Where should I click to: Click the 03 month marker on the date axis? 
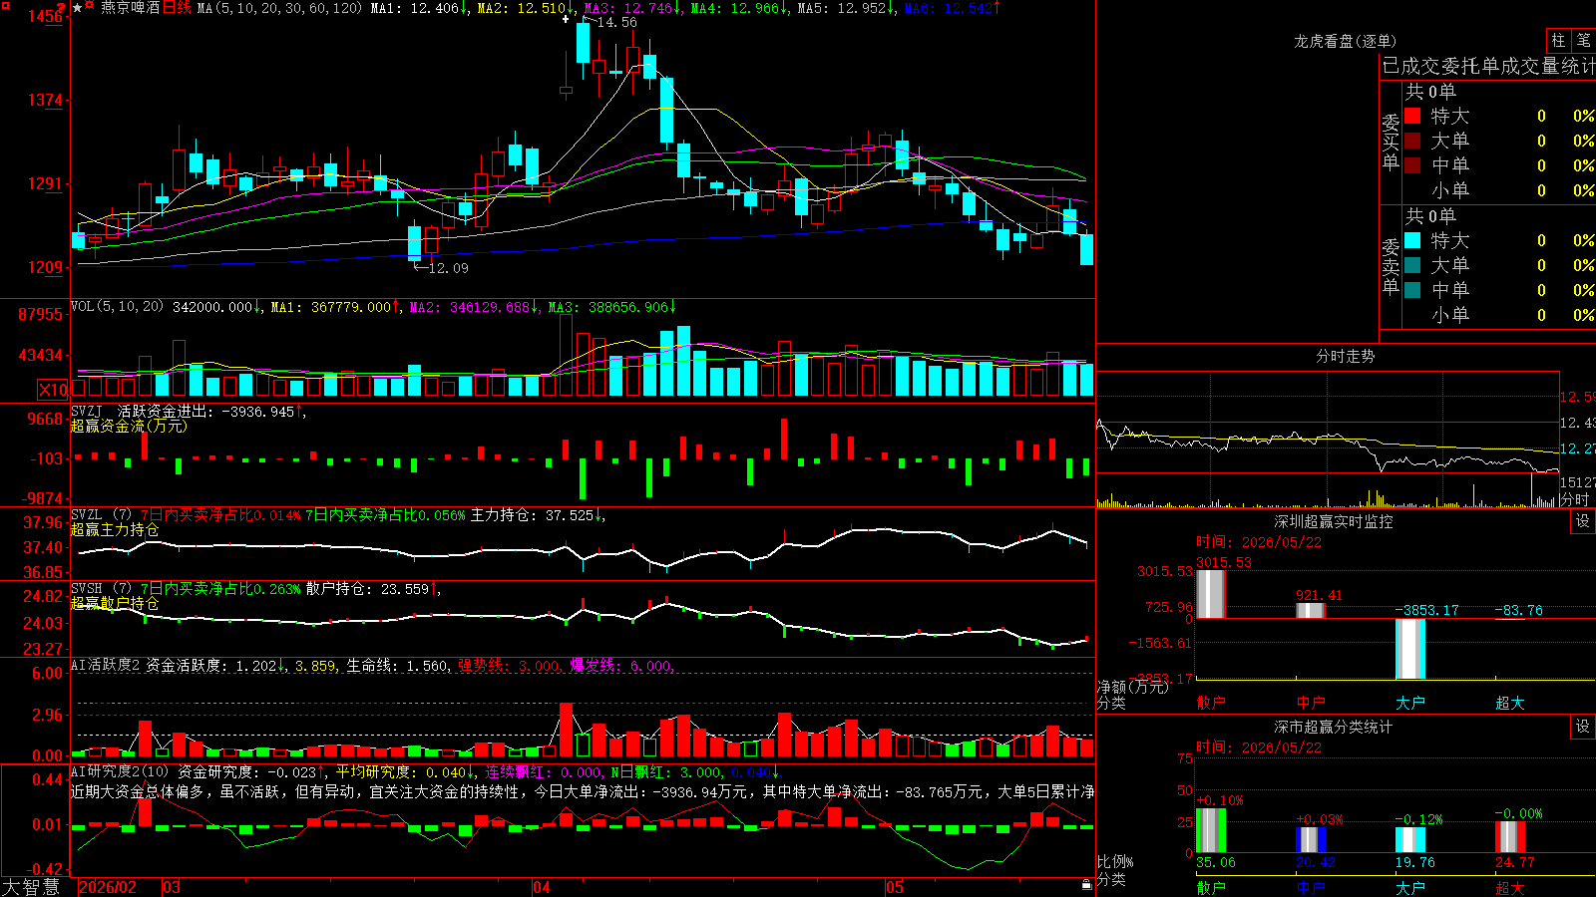click(x=172, y=887)
